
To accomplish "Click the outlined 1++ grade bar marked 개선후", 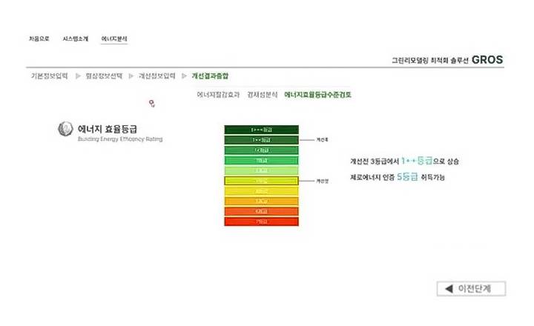I will click(261, 139).
